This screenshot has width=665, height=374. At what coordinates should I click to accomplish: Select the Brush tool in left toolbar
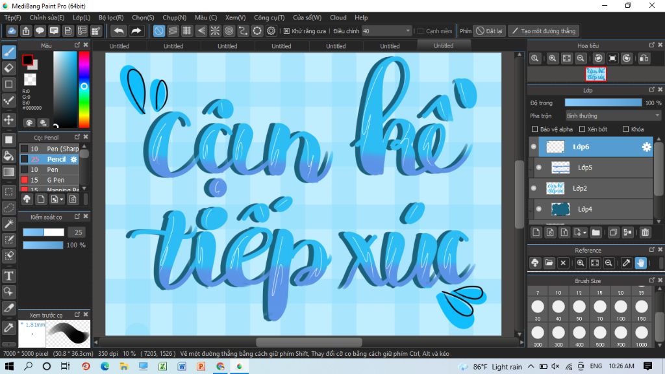[x=9, y=52]
